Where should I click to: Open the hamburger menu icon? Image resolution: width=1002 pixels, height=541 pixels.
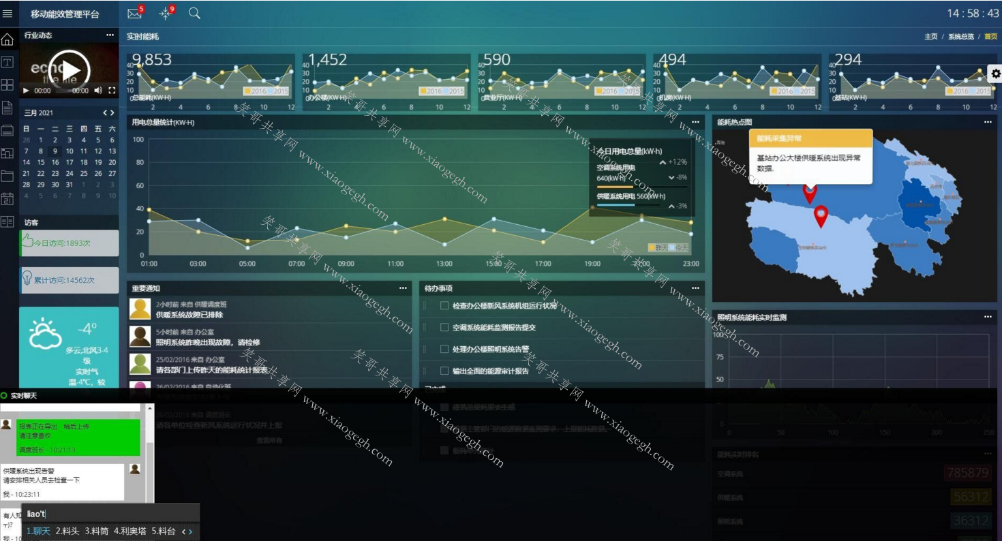pyautogui.click(x=7, y=13)
